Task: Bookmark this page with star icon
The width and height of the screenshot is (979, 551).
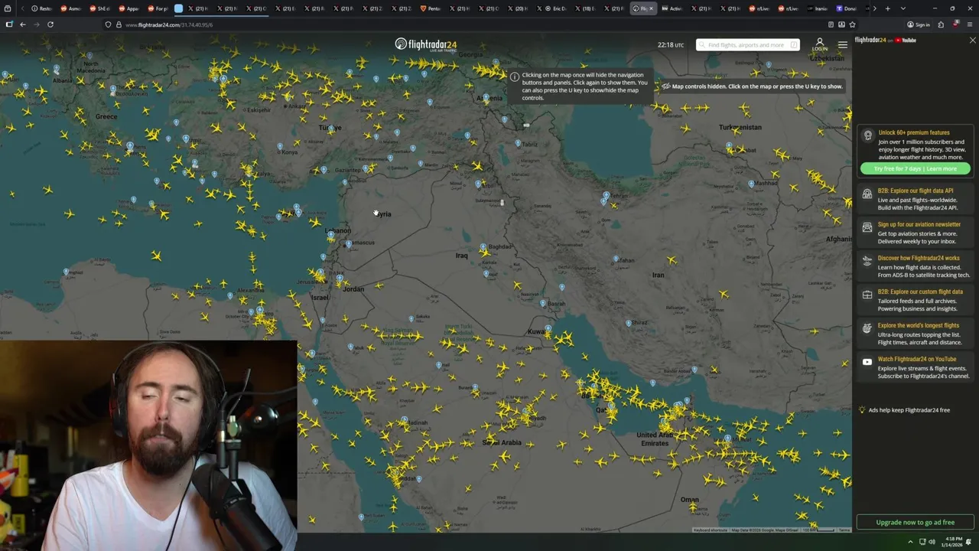Action: coord(852,24)
